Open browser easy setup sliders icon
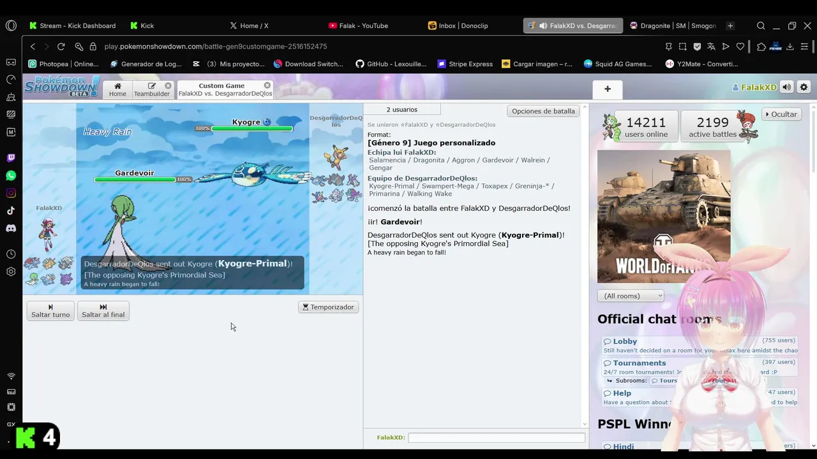The image size is (817, 459). [804, 47]
